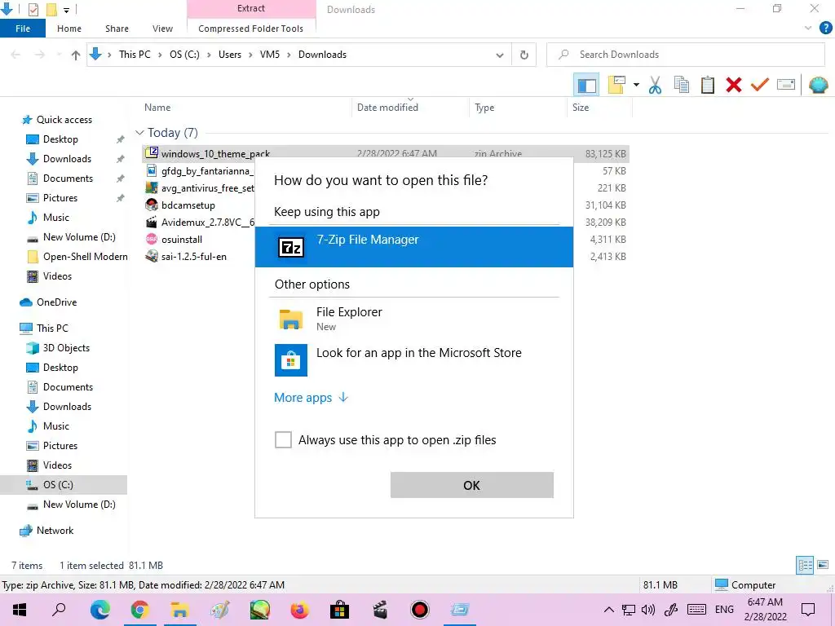
Task: Click the properties checkmark icon in title bar
Action: point(33,10)
